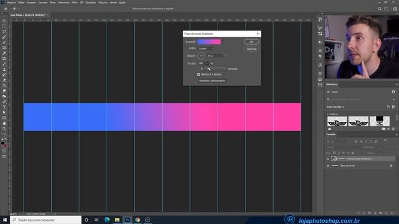Open the gradient picker dropdown arrow
This screenshot has width=399, height=224.
(222, 42)
